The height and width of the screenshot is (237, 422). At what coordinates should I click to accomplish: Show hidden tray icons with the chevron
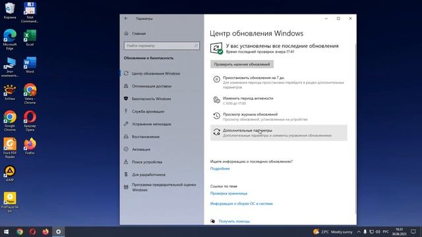pos(359,232)
